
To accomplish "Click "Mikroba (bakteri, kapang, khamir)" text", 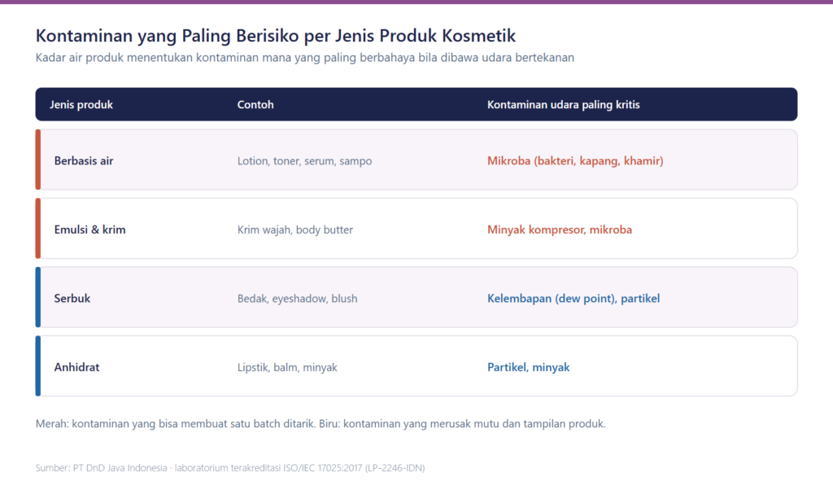I will (575, 161).
